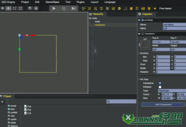This screenshot has height=127, width=186.
Task: Click the step-forward button
Action: click(x=73, y=8)
